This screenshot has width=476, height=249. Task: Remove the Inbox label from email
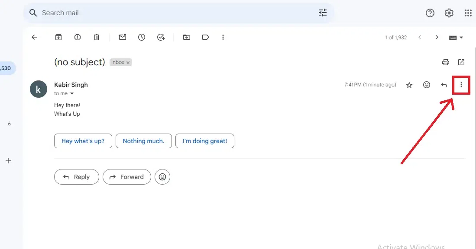click(128, 63)
